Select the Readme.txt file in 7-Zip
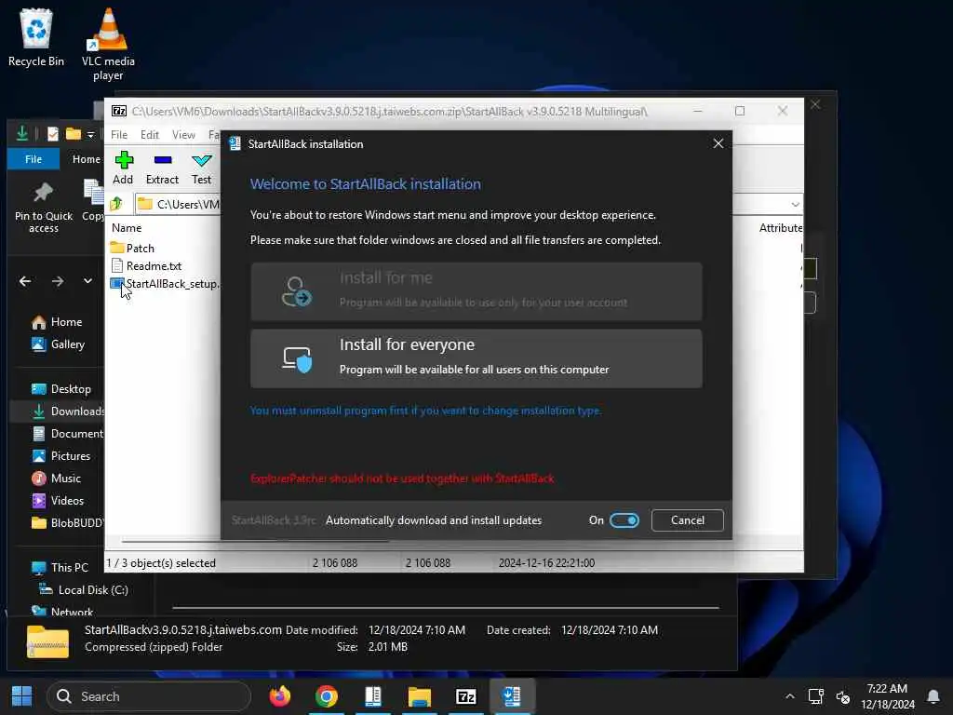Screen dimensions: 953x715 coord(146,265)
